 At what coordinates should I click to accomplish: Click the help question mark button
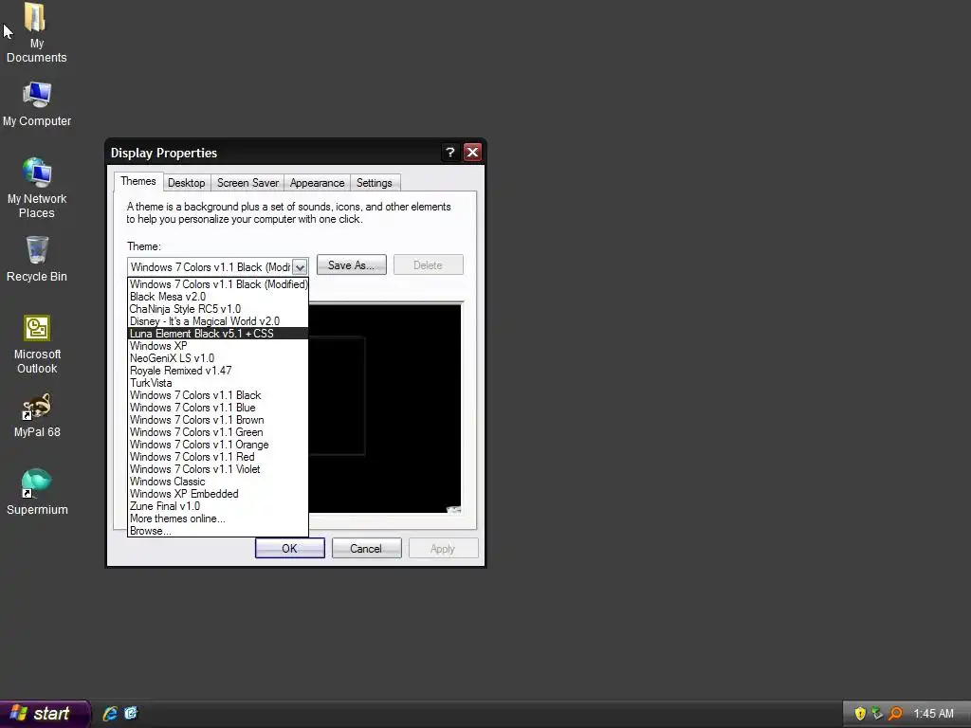[x=449, y=153]
